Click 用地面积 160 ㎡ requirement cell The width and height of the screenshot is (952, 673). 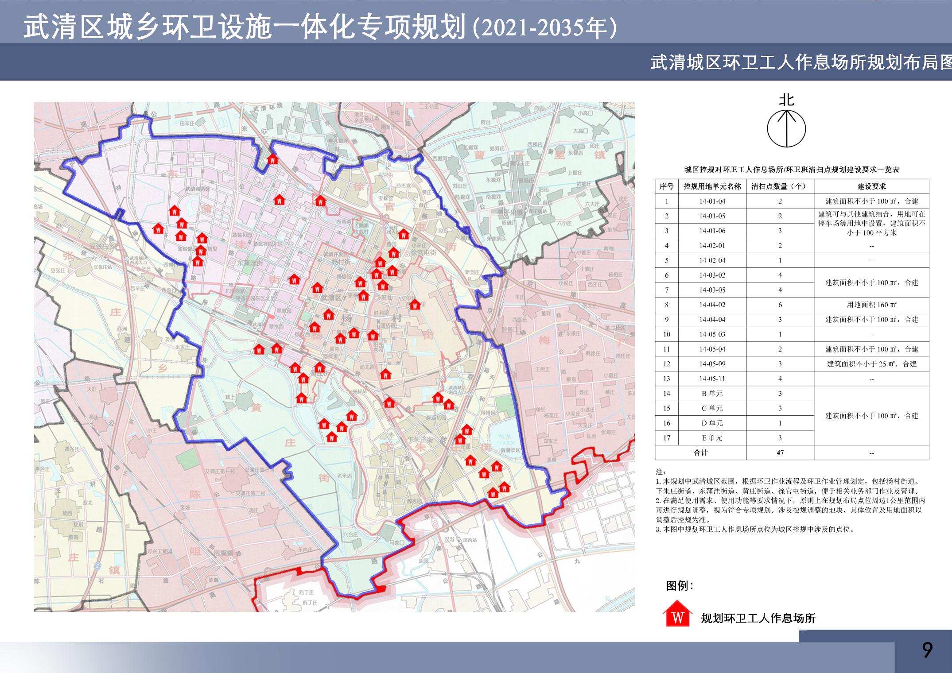871,305
